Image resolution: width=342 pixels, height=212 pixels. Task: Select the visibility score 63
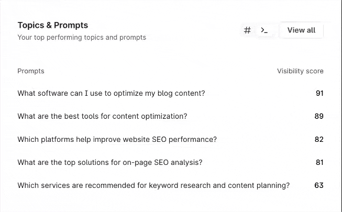[x=319, y=185]
